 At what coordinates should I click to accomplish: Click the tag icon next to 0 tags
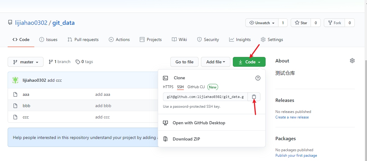(x=78, y=62)
